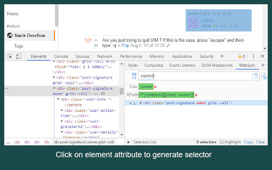This screenshot has height=170, width=272.
Task: Expand the matched result element row
Action: pyautogui.click(x=141, y=103)
